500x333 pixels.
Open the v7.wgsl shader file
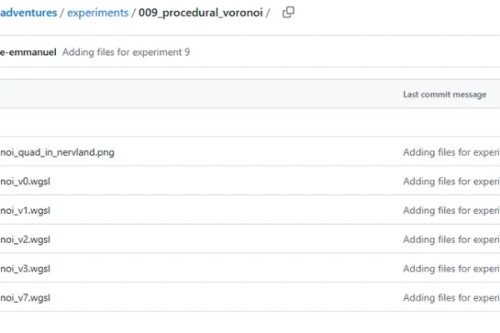(x=27, y=298)
